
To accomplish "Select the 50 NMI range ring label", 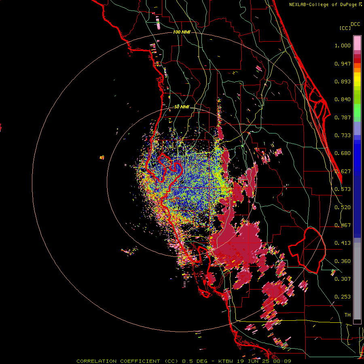I will tap(182, 107).
